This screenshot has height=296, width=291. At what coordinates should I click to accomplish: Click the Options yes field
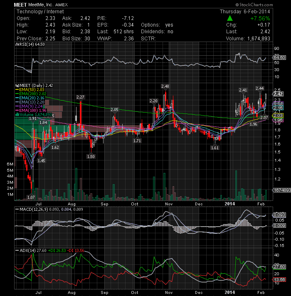point(157,25)
